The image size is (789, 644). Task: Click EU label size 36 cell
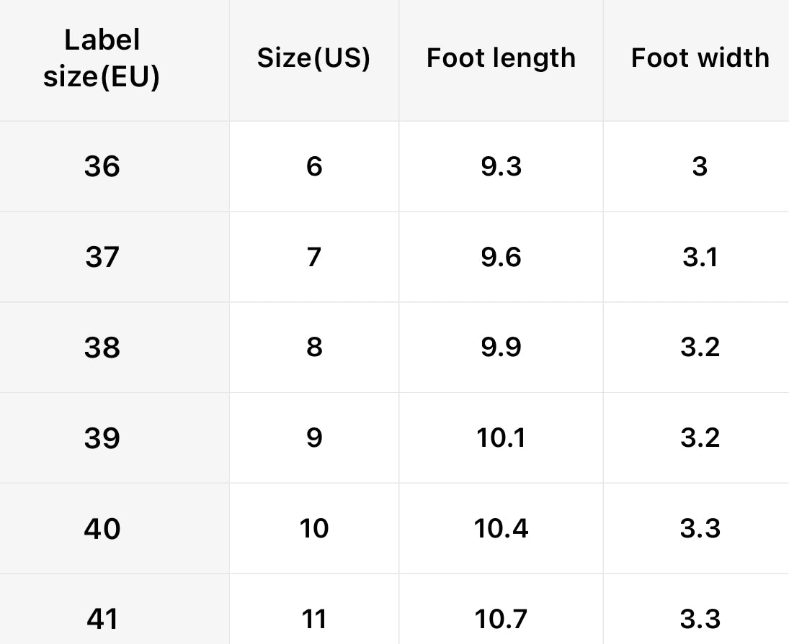[102, 167]
